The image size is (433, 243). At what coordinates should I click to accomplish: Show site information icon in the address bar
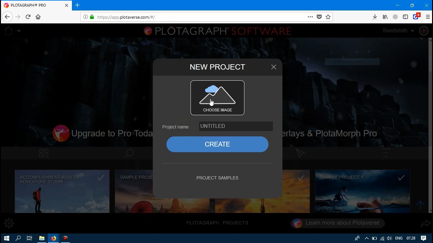[85, 17]
